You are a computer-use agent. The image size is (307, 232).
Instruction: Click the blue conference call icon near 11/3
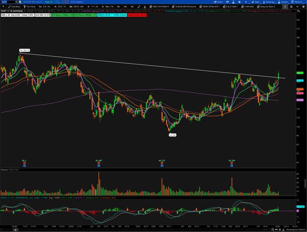(x=24, y=166)
